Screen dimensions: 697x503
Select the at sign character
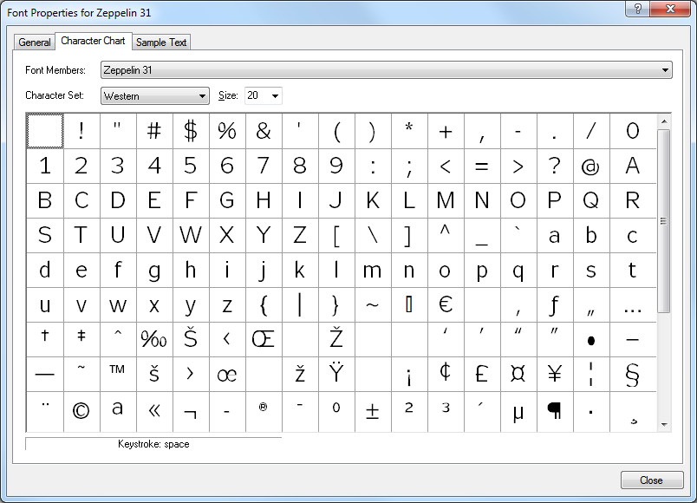tap(591, 165)
